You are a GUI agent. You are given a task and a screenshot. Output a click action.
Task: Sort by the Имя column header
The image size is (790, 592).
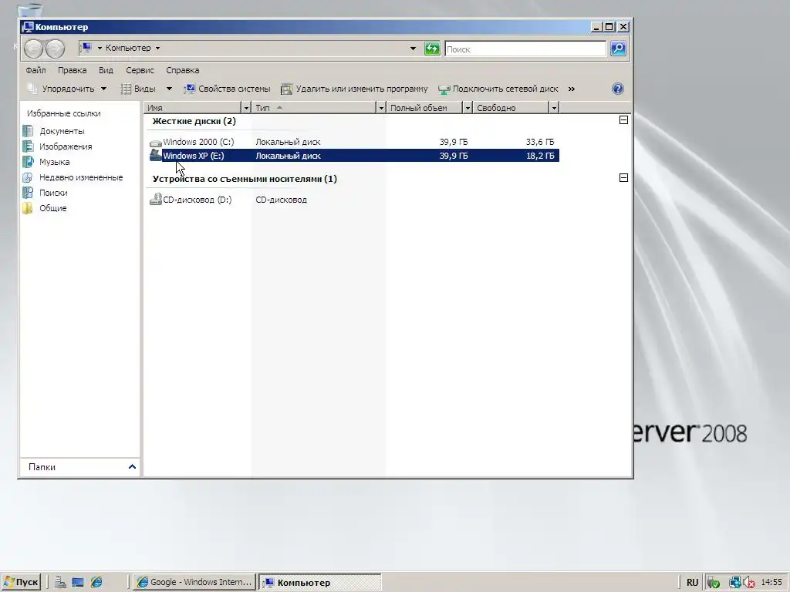click(192, 108)
